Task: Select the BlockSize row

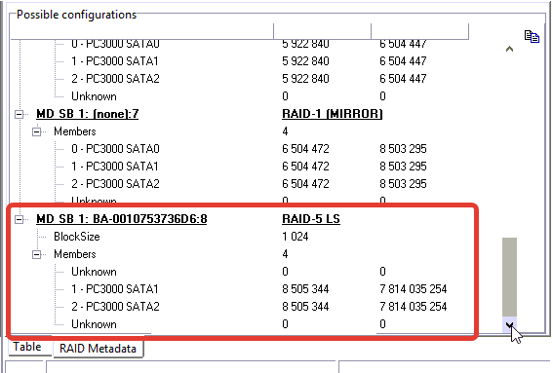Action: coord(76,237)
